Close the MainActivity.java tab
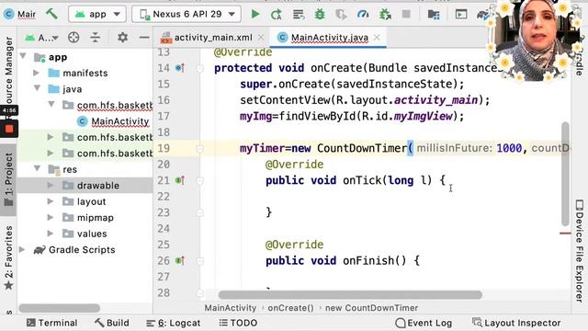Image resolution: width=588 pixels, height=331 pixels. pos(377,37)
